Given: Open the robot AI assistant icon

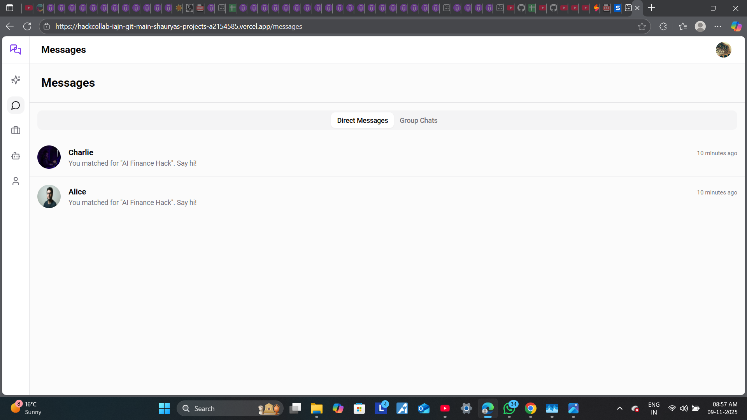Looking at the screenshot, I should (x=16, y=156).
